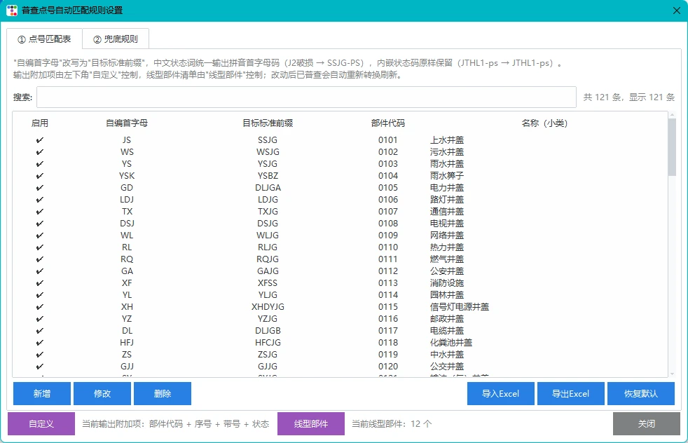Toggle the enable checkmark for XF row
This screenshot has height=443, width=688.
[39, 282]
